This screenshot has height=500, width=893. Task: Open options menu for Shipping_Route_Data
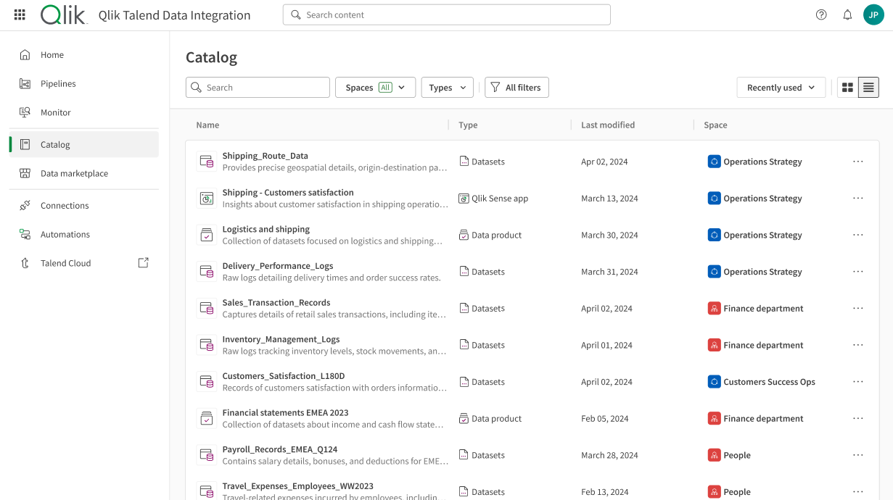click(858, 161)
